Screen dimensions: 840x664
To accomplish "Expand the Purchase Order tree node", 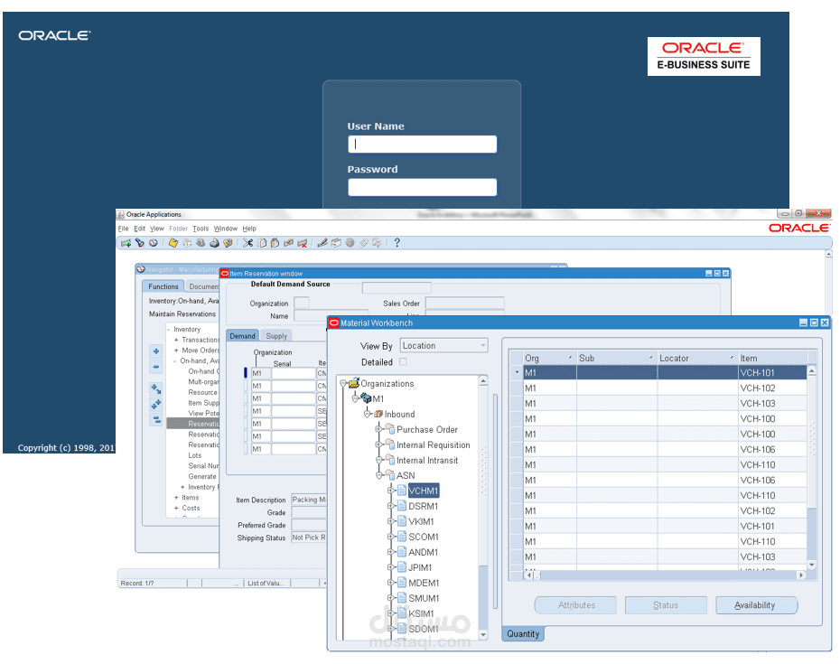I will pos(378,429).
